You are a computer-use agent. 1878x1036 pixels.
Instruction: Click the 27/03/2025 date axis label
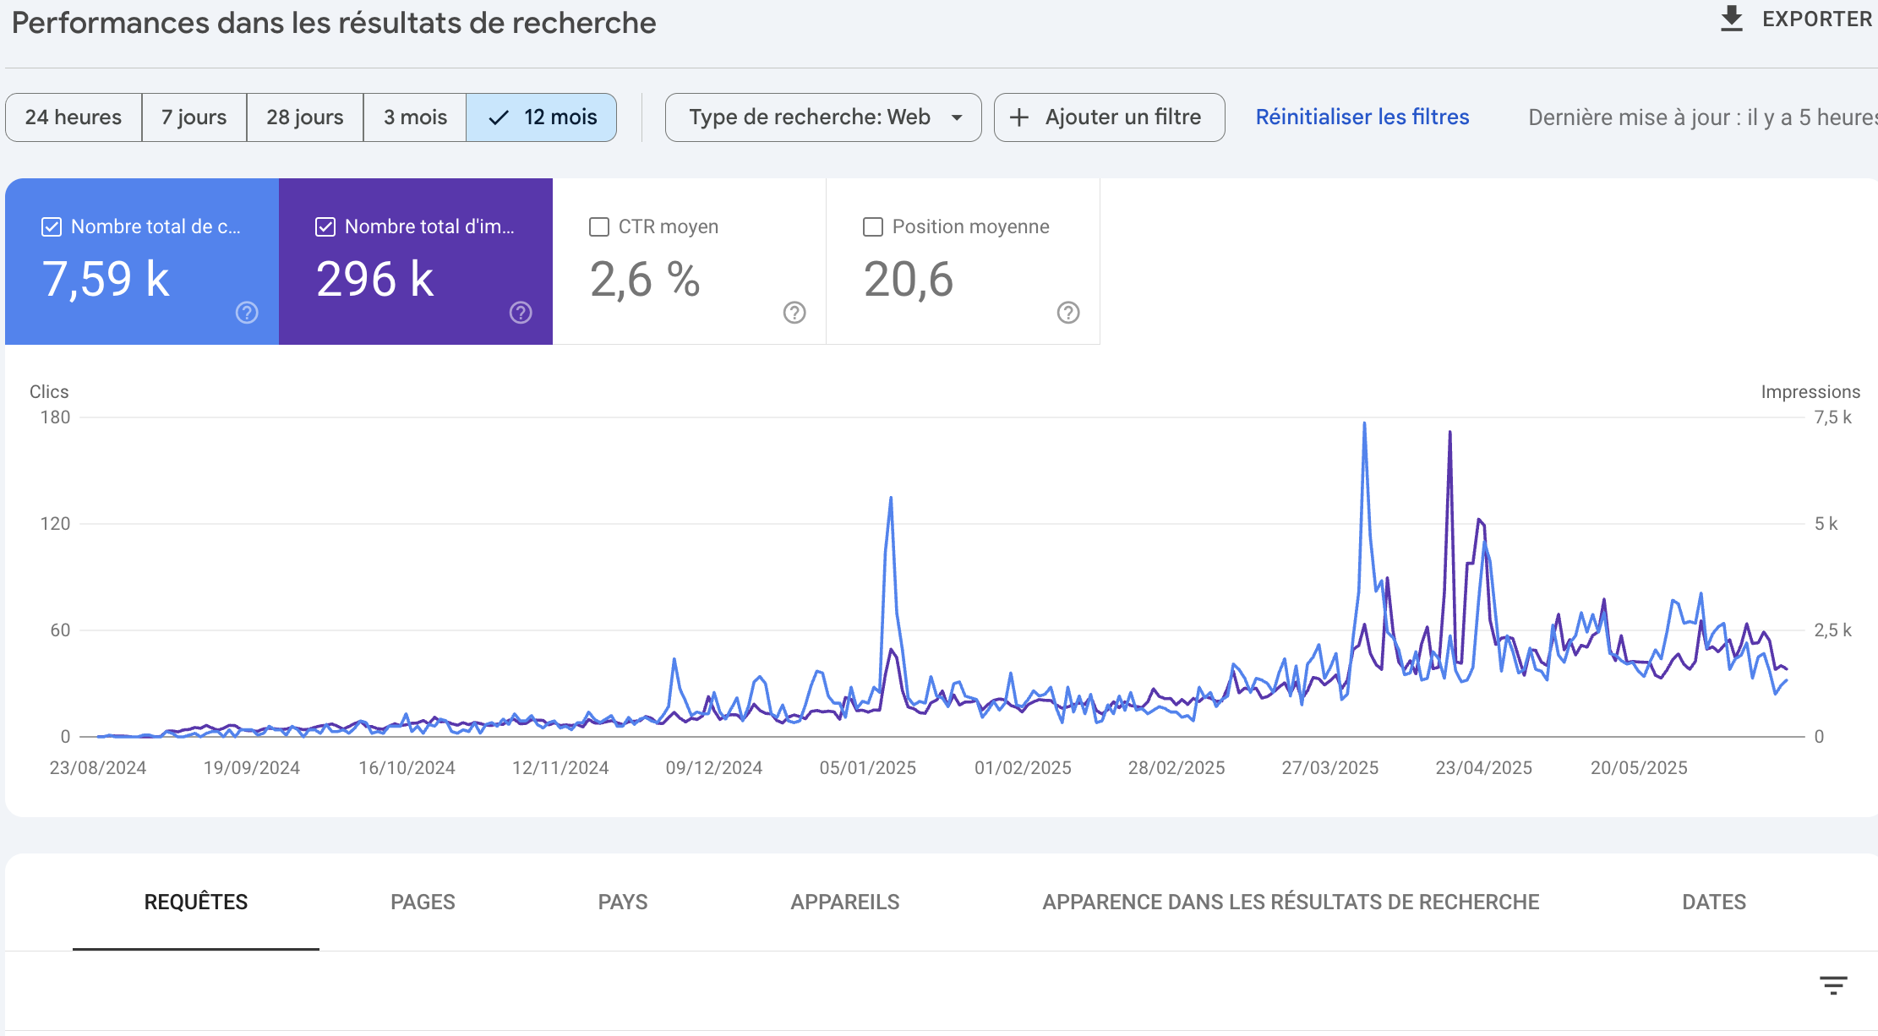point(1330,768)
